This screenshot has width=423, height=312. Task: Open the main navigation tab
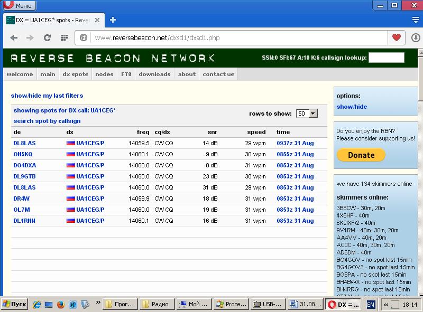click(48, 74)
